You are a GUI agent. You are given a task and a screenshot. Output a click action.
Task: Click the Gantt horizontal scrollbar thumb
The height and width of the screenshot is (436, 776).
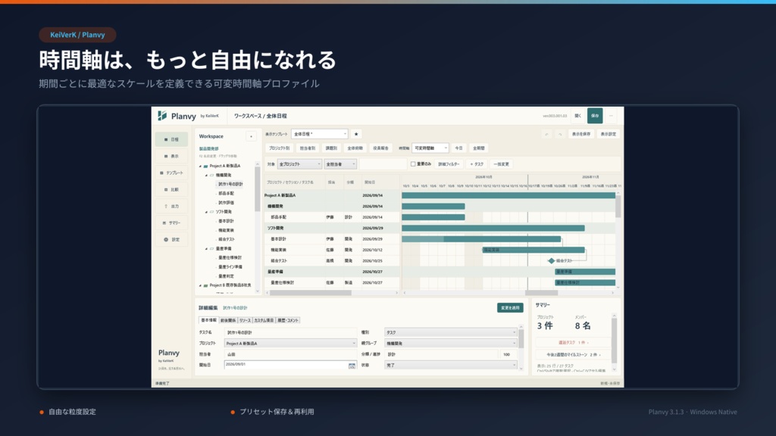[541, 293]
